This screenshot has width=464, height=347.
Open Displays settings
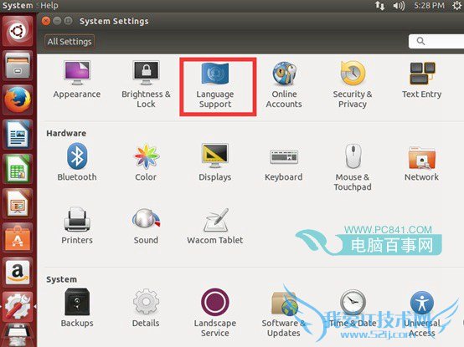click(215, 162)
